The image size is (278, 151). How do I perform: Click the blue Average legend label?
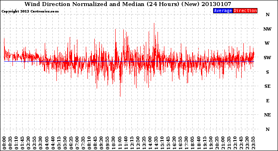point(223,10)
